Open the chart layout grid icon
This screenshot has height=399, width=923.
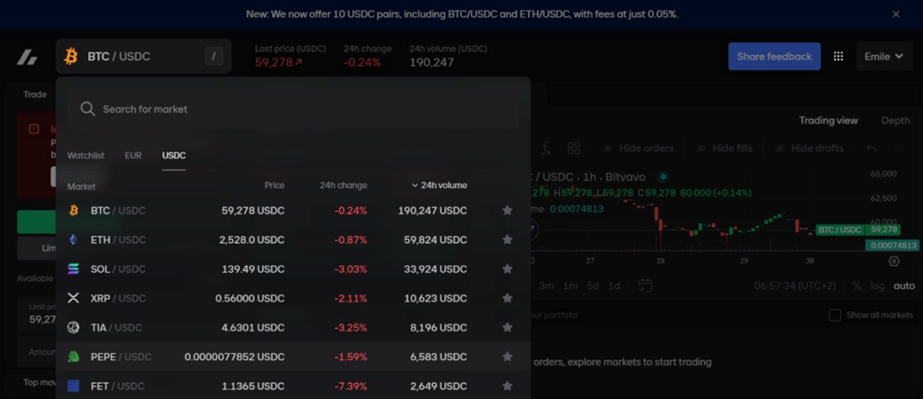pos(574,149)
